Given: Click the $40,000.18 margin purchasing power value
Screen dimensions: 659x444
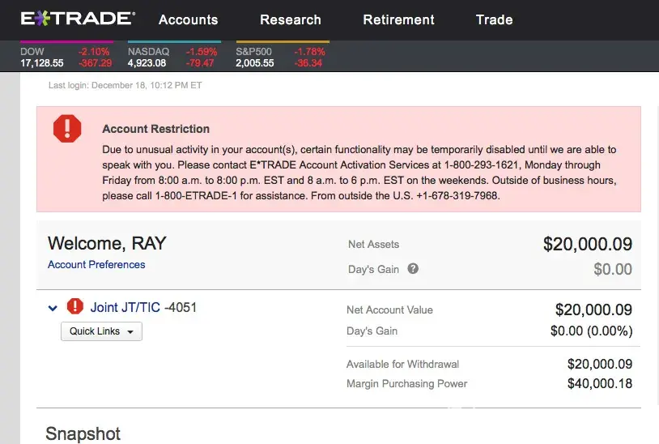Looking at the screenshot, I should [x=600, y=383].
